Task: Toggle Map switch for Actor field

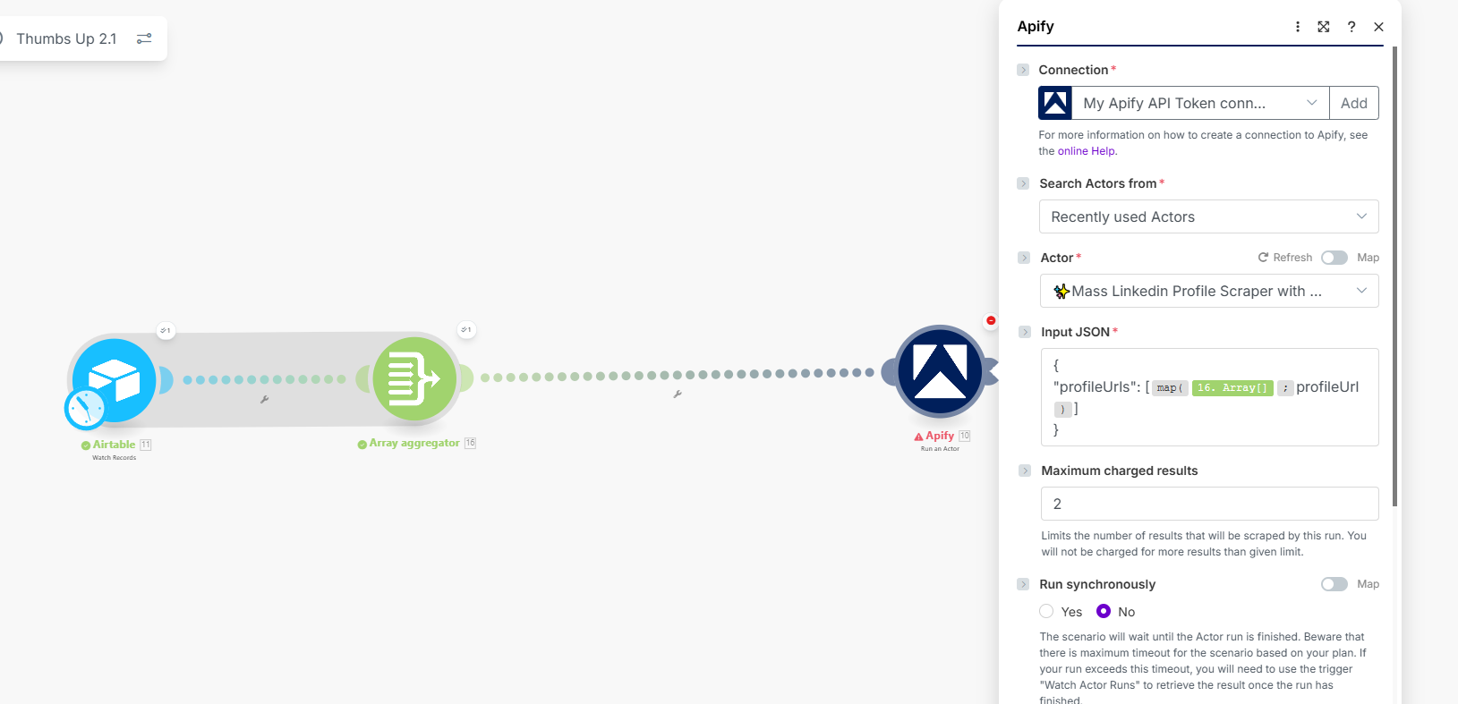Action: point(1334,258)
